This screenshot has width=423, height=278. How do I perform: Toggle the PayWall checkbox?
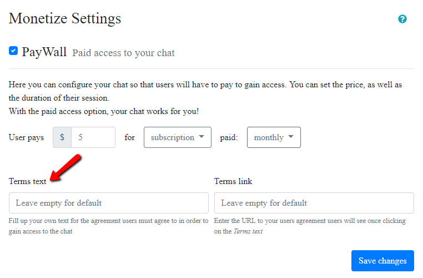coord(13,51)
